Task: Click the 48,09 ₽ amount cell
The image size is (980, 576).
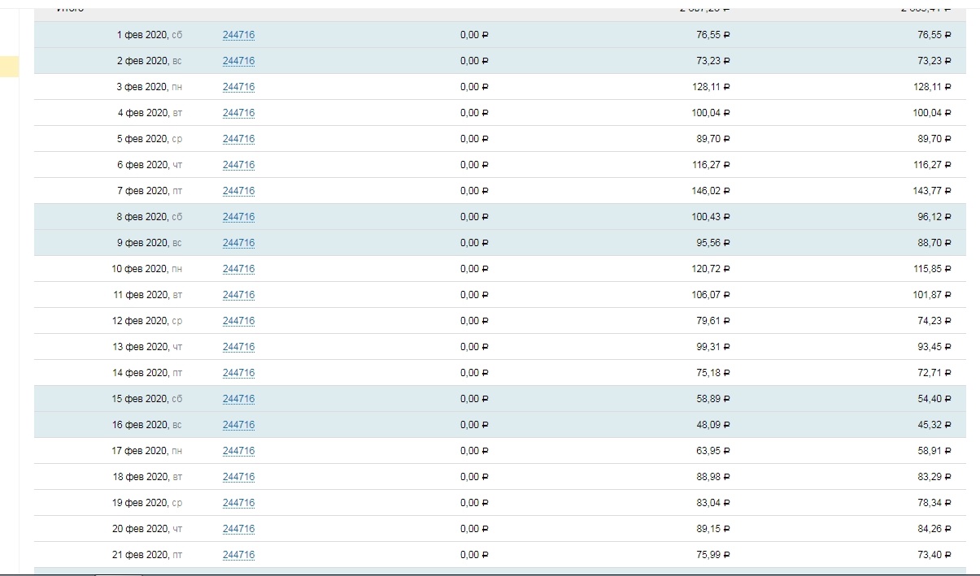Action: pyautogui.click(x=713, y=425)
